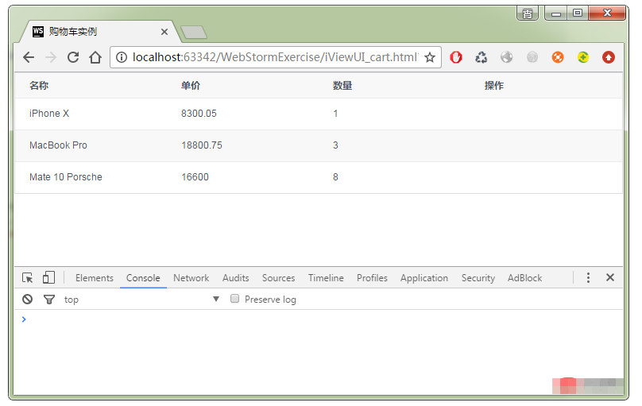Go back to the previous page
642x406 pixels.
[29, 57]
